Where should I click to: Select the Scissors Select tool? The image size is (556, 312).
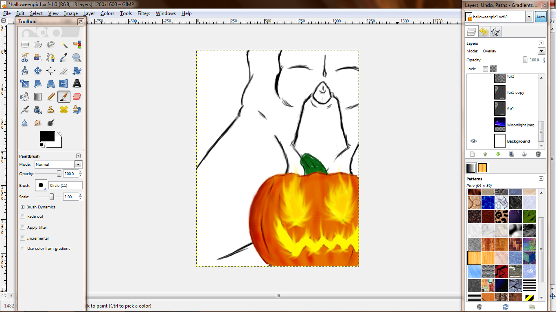click(x=25, y=58)
